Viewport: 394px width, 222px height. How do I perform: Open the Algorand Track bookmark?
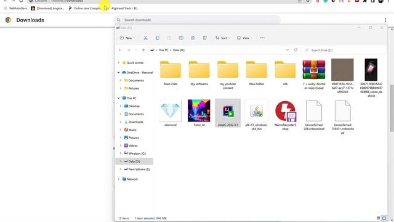[x=124, y=8]
